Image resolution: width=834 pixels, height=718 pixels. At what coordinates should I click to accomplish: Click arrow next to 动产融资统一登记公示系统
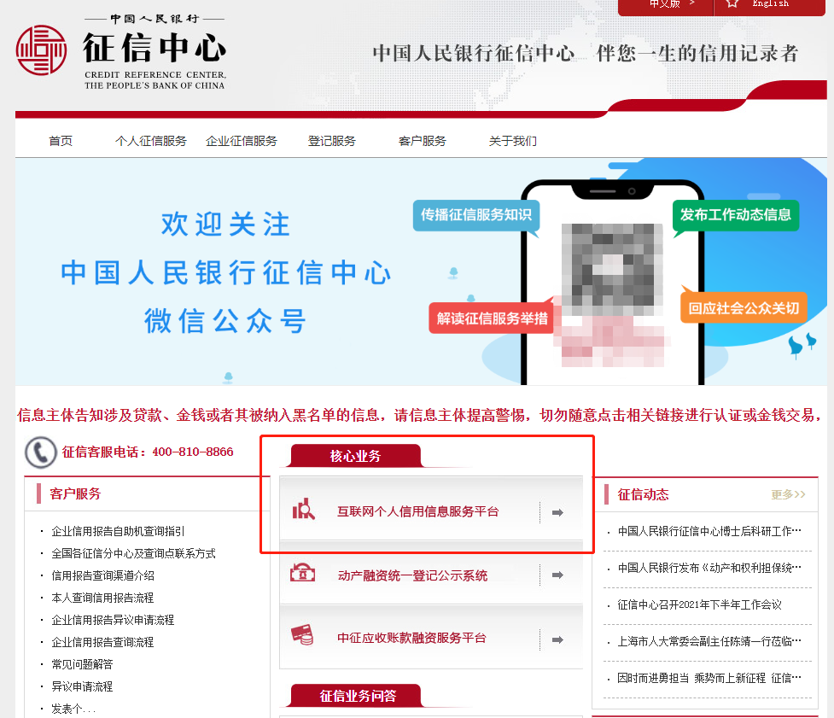pyautogui.click(x=557, y=575)
